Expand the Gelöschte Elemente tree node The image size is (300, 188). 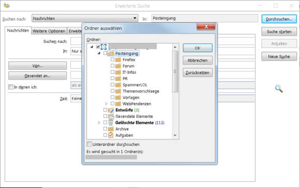(x=99, y=122)
